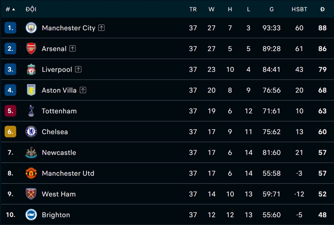Image resolution: width=334 pixels, height=225 pixels.
Task: Open the Liverpool team link
Action: click(x=57, y=69)
